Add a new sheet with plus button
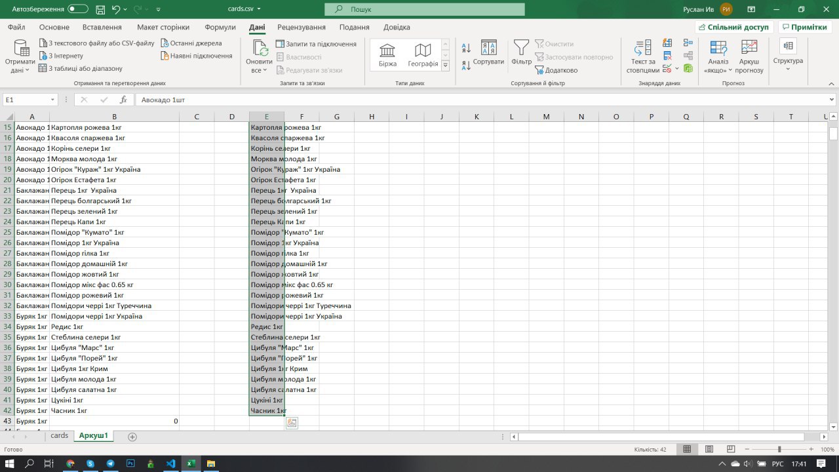The width and height of the screenshot is (839, 472). [x=132, y=436]
